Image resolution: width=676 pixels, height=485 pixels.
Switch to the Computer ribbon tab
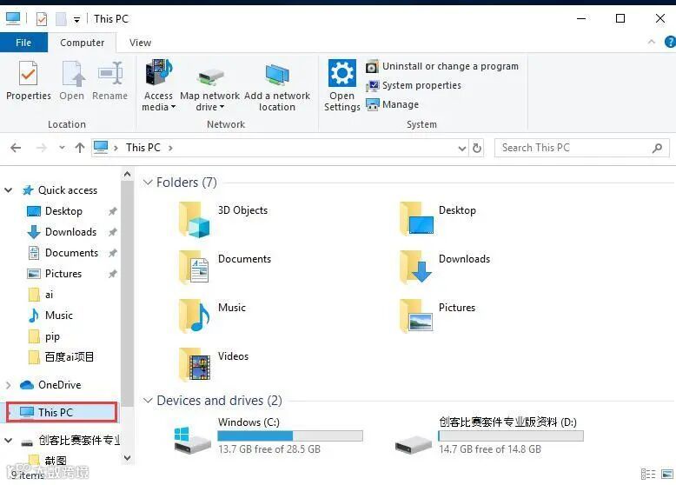tap(82, 43)
